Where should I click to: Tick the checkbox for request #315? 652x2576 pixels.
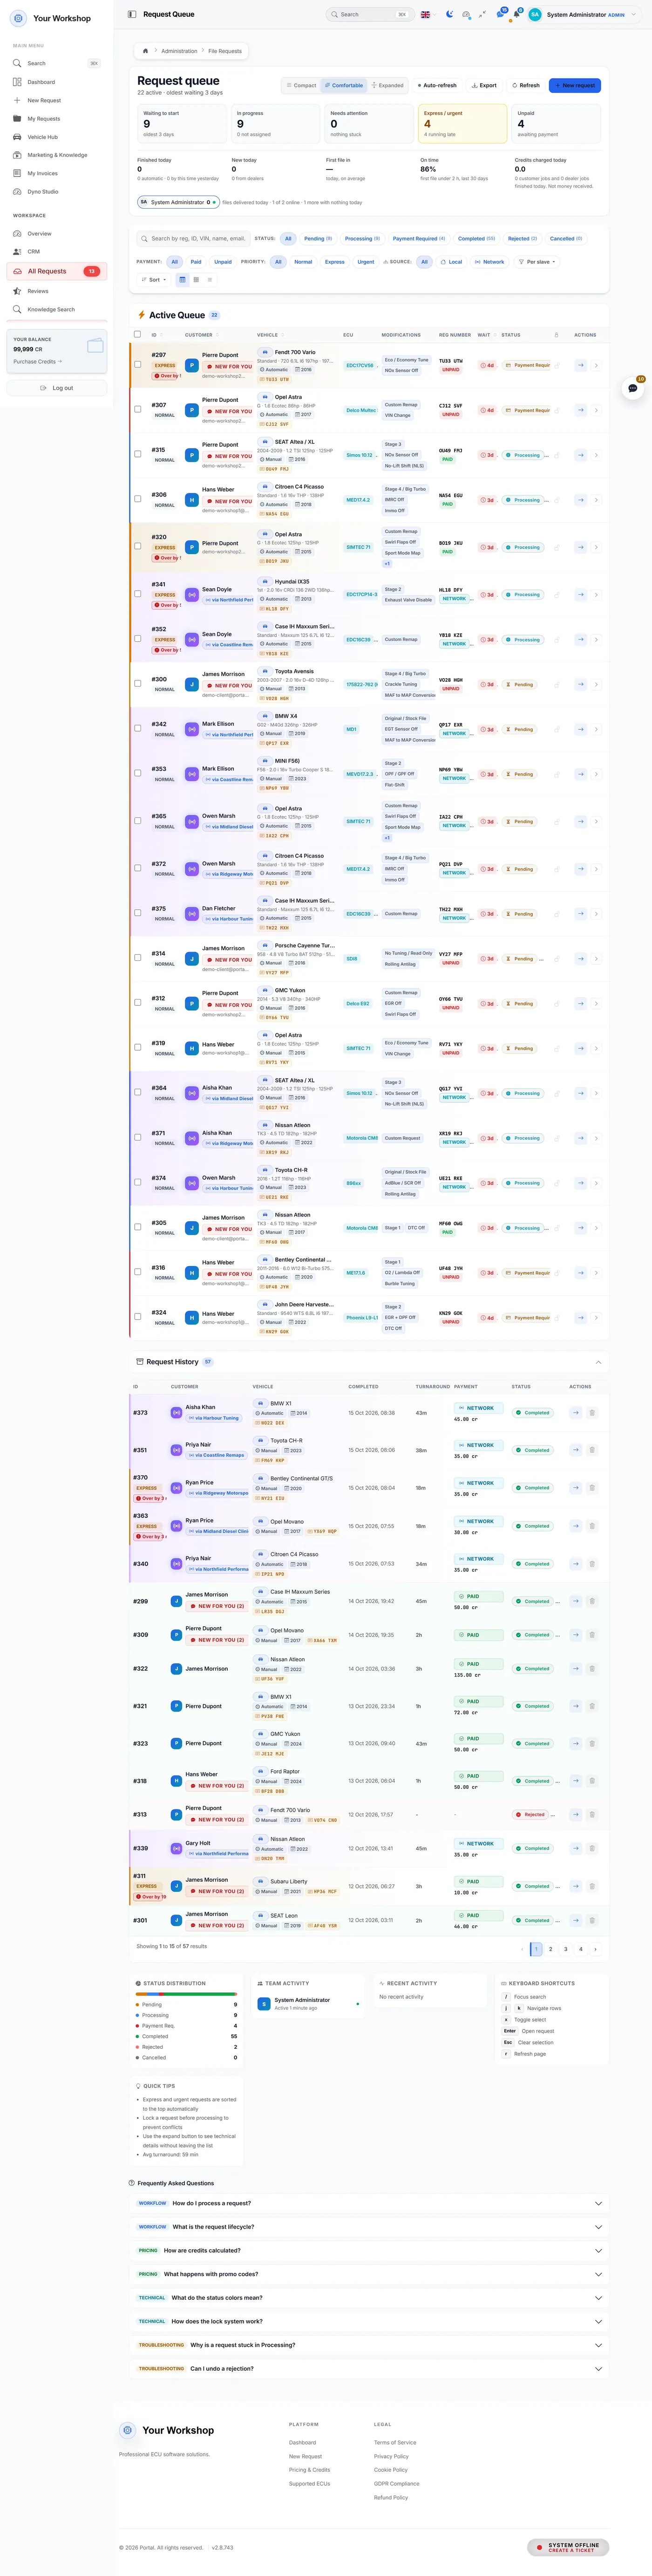[x=138, y=454]
